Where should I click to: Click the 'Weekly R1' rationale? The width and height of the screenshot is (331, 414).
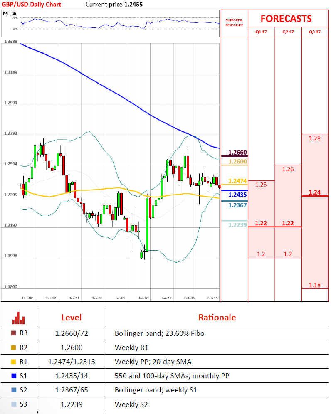(x=131, y=347)
